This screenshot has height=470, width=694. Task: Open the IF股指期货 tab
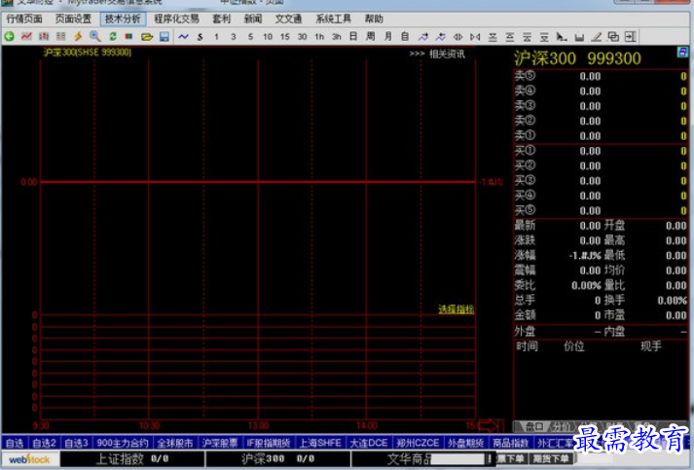(269, 443)
